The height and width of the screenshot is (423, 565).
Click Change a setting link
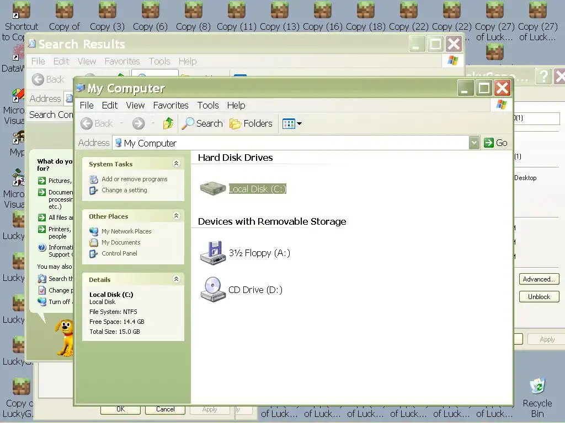(124, 190)
